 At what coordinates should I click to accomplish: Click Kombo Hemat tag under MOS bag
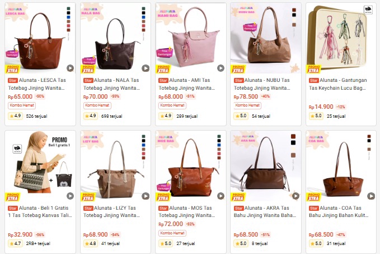tap(172, 233)
